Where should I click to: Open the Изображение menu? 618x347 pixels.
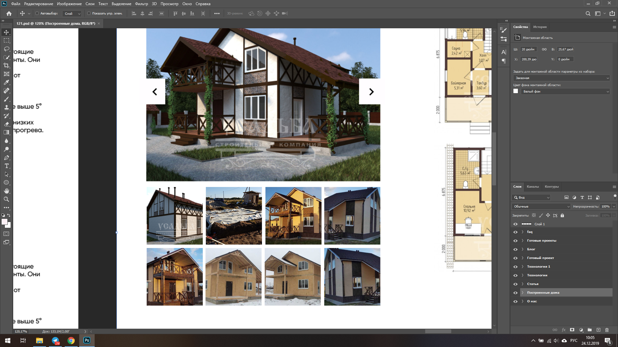point(69,4)
